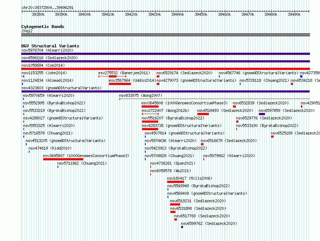The width and height of the screenshot is (320, 241).
Task: Open nsv5970659 (Almarri2020) variant
Action: 49,95
